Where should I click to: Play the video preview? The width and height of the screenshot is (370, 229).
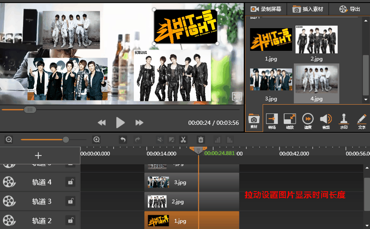coord(120,123)
